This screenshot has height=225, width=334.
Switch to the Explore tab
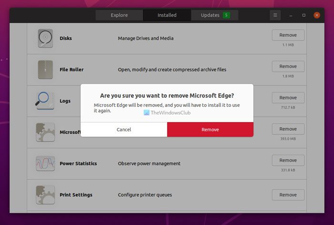[x=119, y=15]
